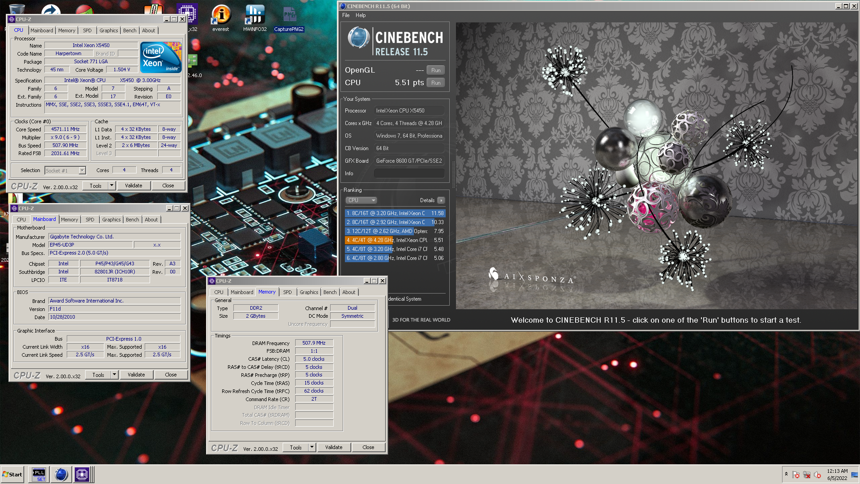This screenshot has width=860, height=484.
Task: Click the AIXSPONZA logo in render view
Action: [x=532, y=276]
